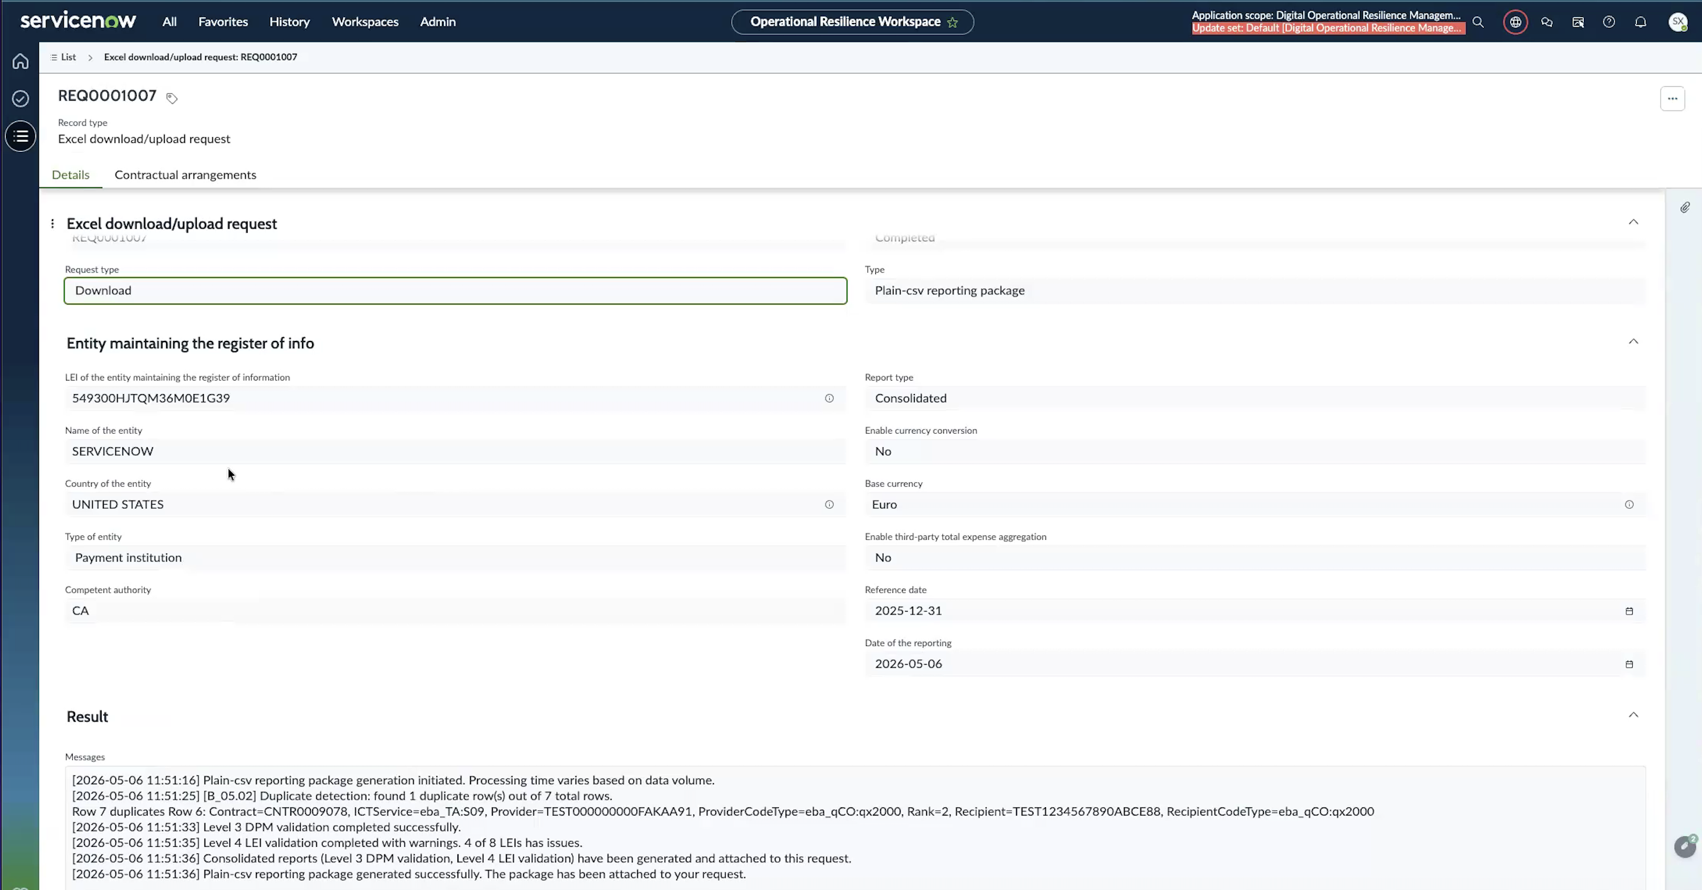The height and width of the screenshot is (890, 1702).
Task: Click the REQ0001007 record heading
Action: point(107,96)
